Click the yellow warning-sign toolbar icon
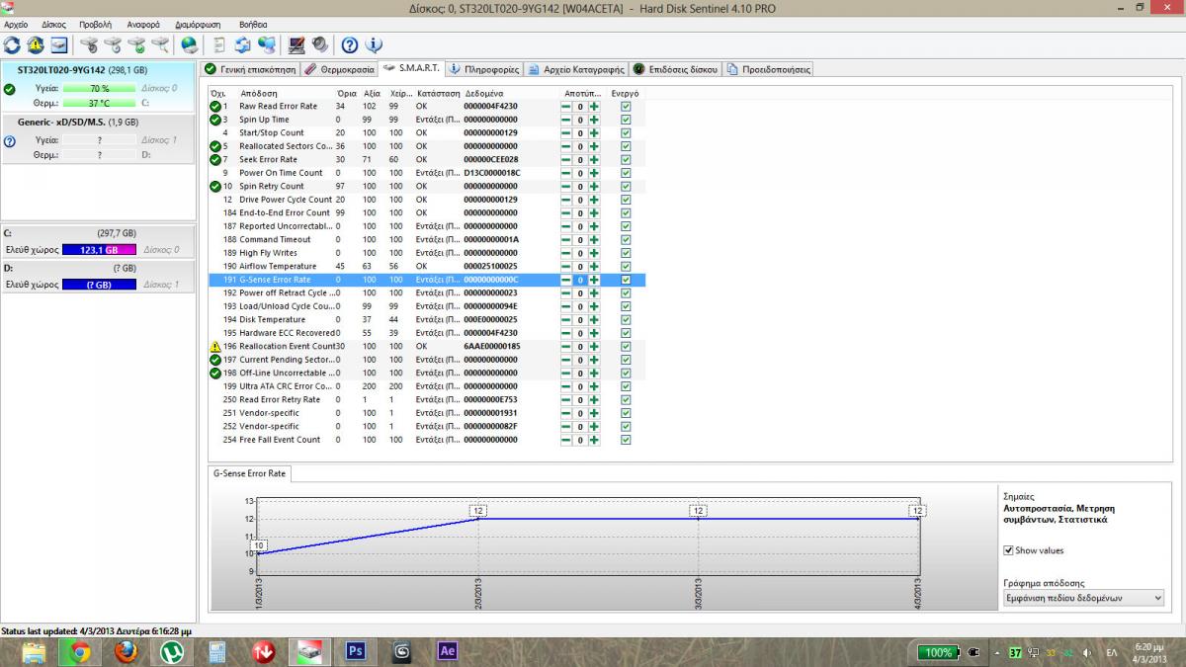1186x667 pixels. coord(36,44)
